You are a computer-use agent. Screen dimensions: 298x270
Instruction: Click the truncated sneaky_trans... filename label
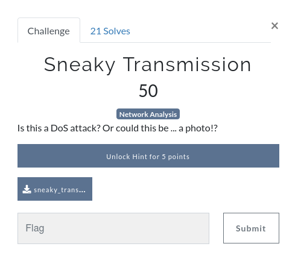click(x=60, y=190)
